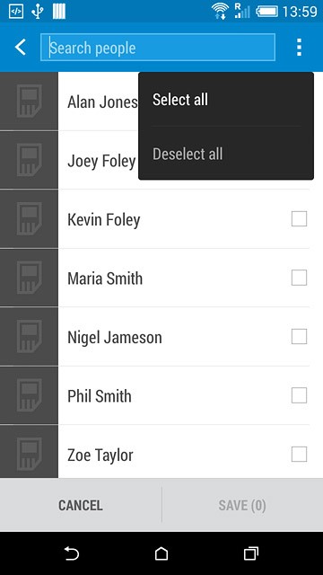Choose Select all from the popup menu
This screenshot has height=575, width=323.
(x=226, y=100)
